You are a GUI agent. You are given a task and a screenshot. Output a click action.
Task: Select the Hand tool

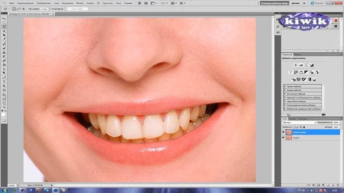4,103
